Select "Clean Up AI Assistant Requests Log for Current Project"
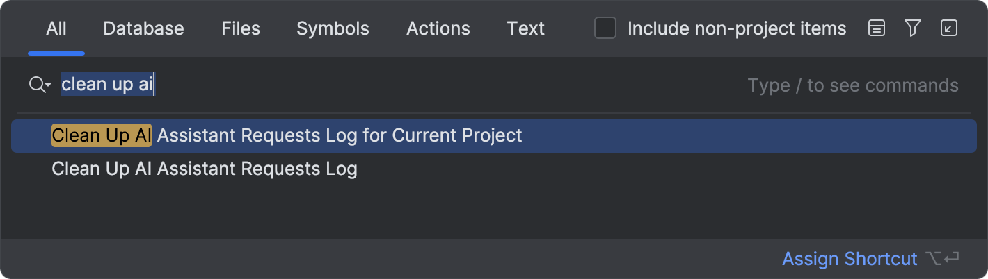The width and height of the screenshot is (988, 279). 494,135
